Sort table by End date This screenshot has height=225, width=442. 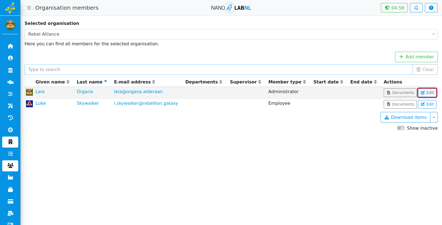[364, 82]
